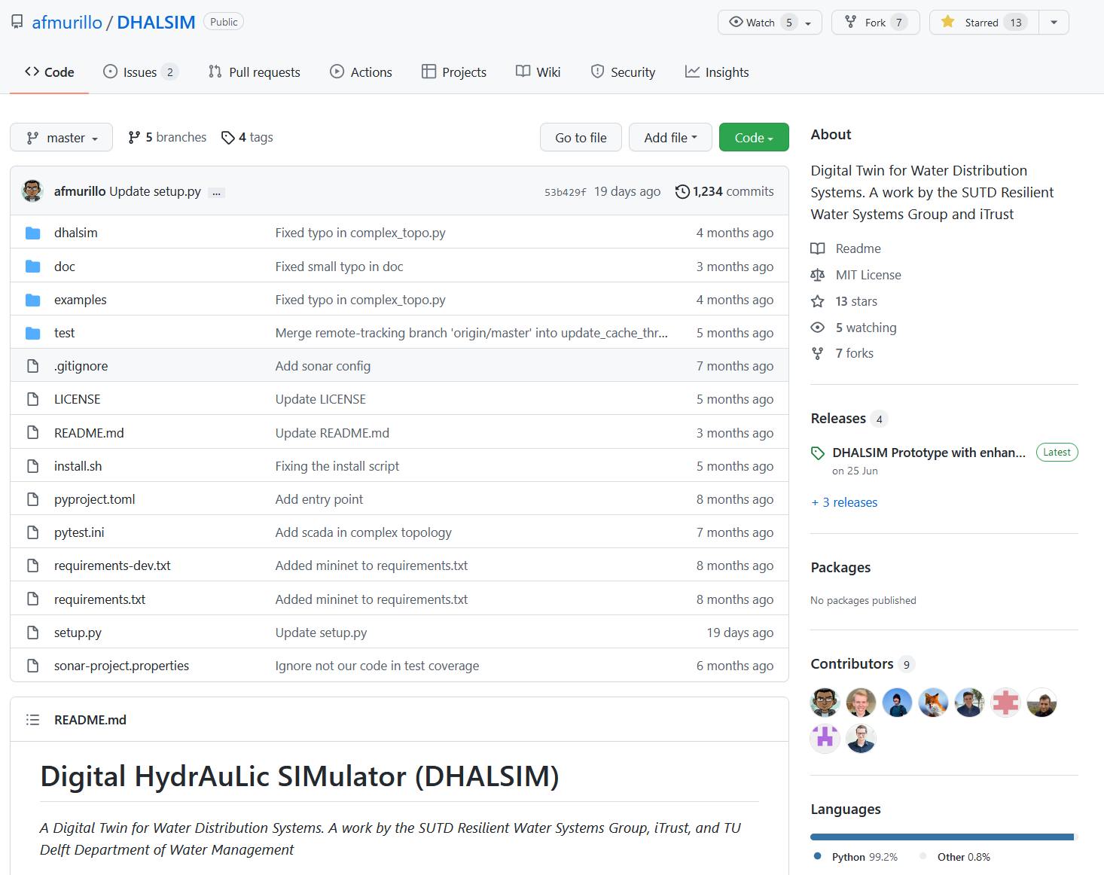This screenshot has height=875, width=1104.
Task: Switch to the Security tab
Action: tap(623, 72)
